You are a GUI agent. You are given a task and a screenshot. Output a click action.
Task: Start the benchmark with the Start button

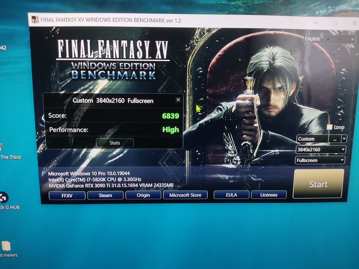coord(319,184)
